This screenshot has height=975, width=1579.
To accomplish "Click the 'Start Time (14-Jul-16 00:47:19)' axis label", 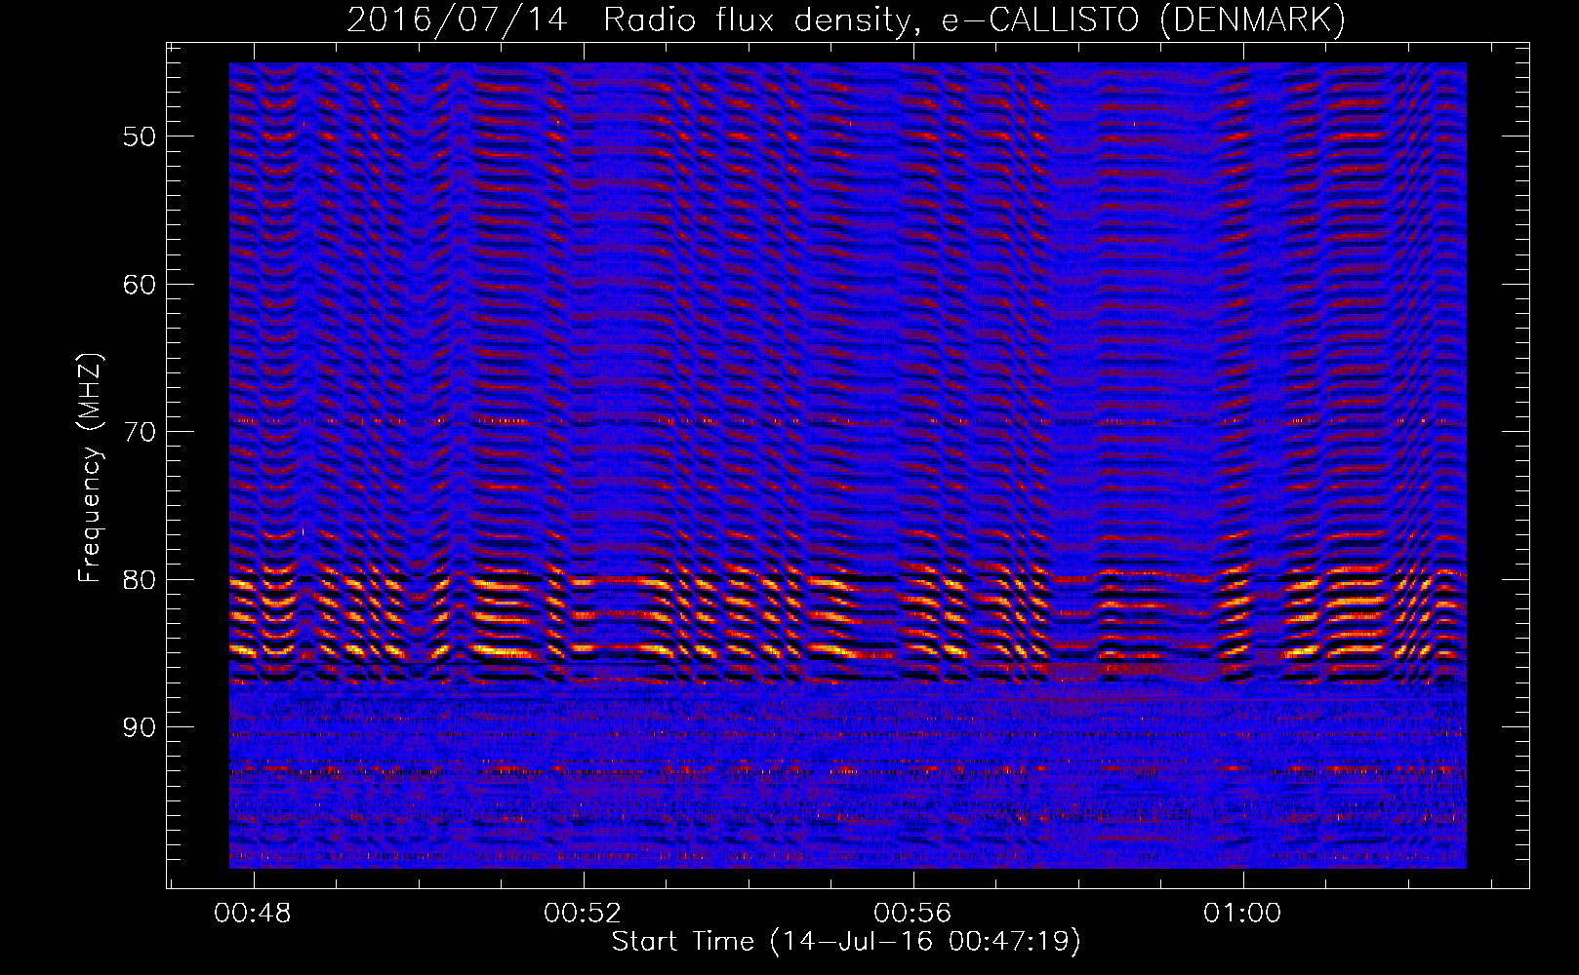I will pyautogui.click(x=846, y=942).
